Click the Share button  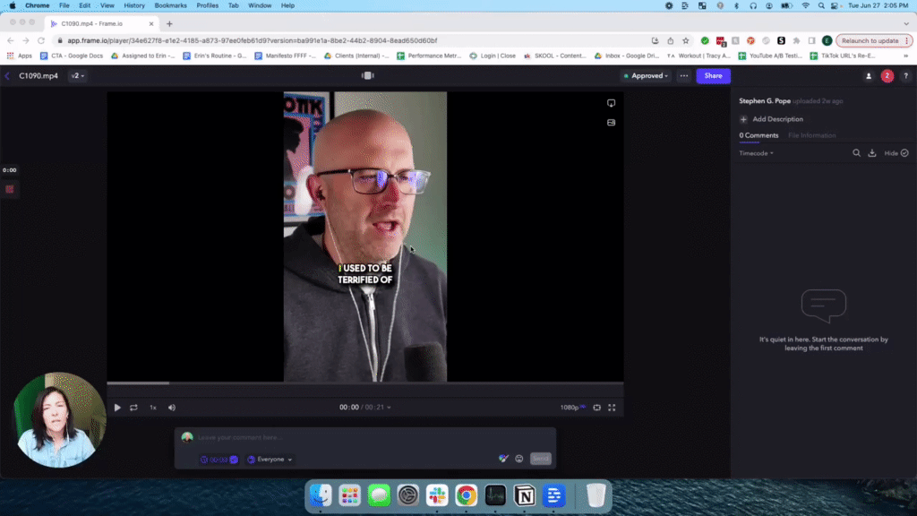[713, 75]
